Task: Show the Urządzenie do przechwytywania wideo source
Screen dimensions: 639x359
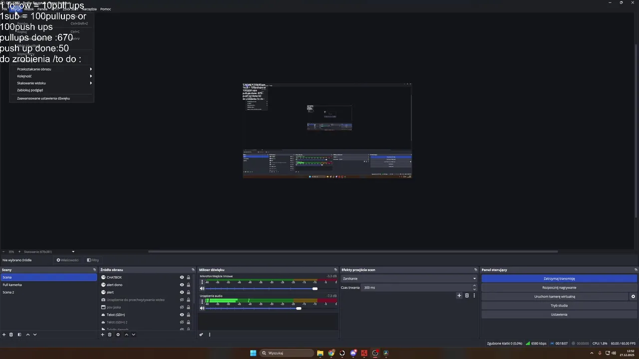Action: [x=182, y=300]
